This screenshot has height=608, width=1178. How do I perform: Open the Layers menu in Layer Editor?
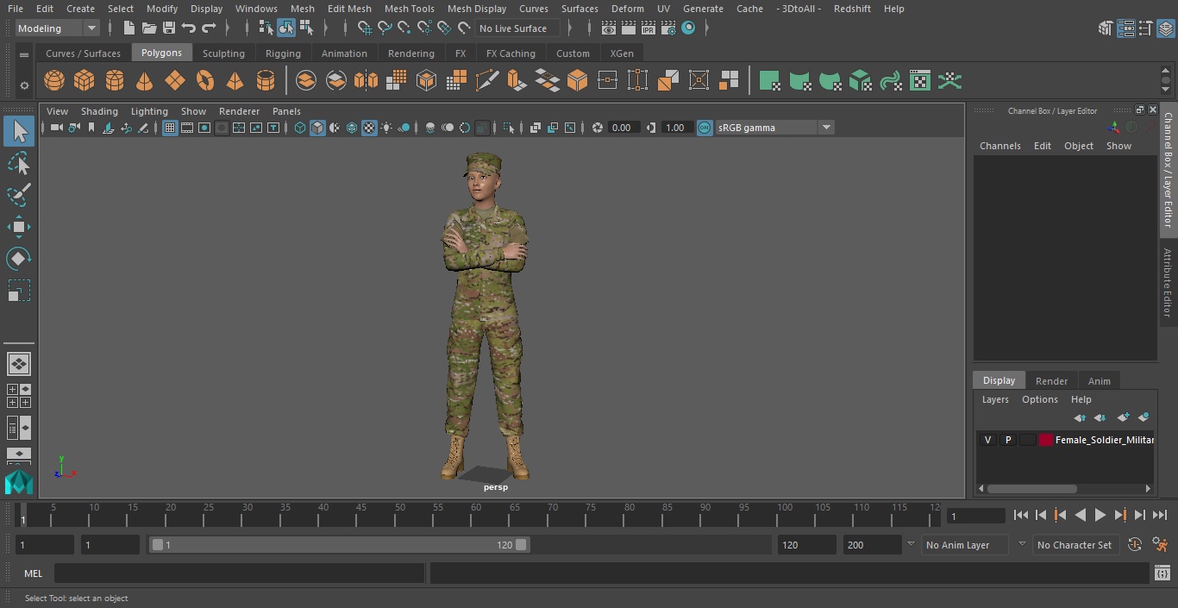[x=995, y=399]
